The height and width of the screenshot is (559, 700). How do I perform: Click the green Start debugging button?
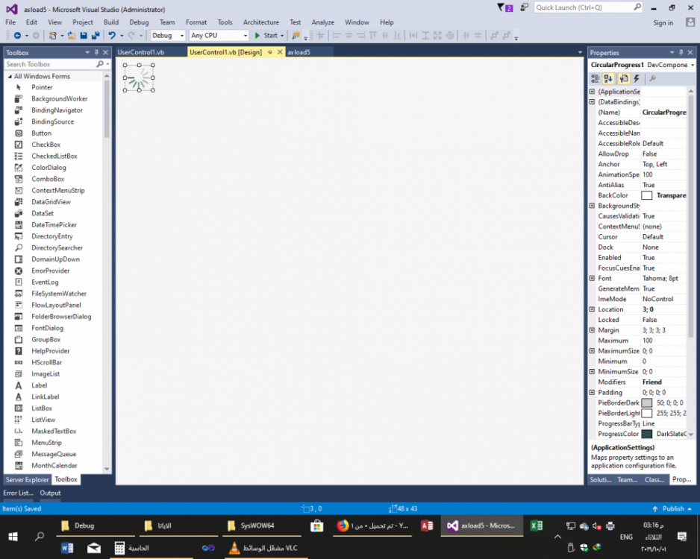[x=266, y=36]
